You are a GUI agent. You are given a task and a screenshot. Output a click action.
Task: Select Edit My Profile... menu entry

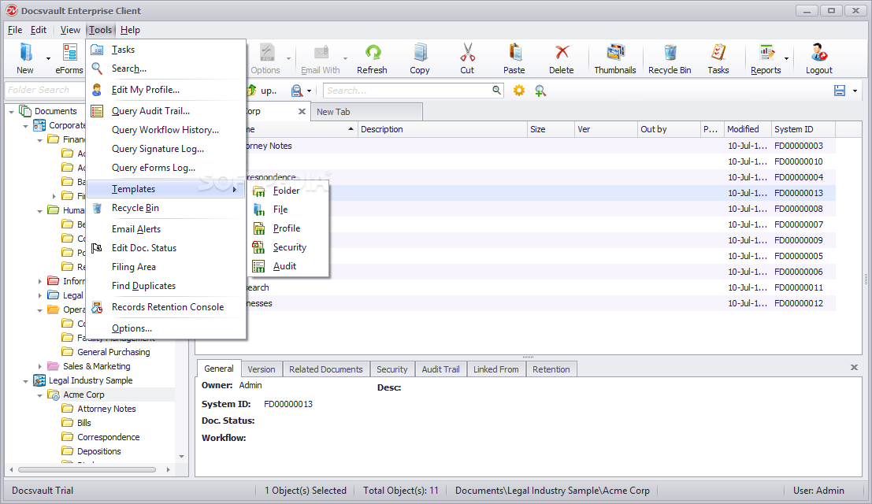(x=165, y=90)
